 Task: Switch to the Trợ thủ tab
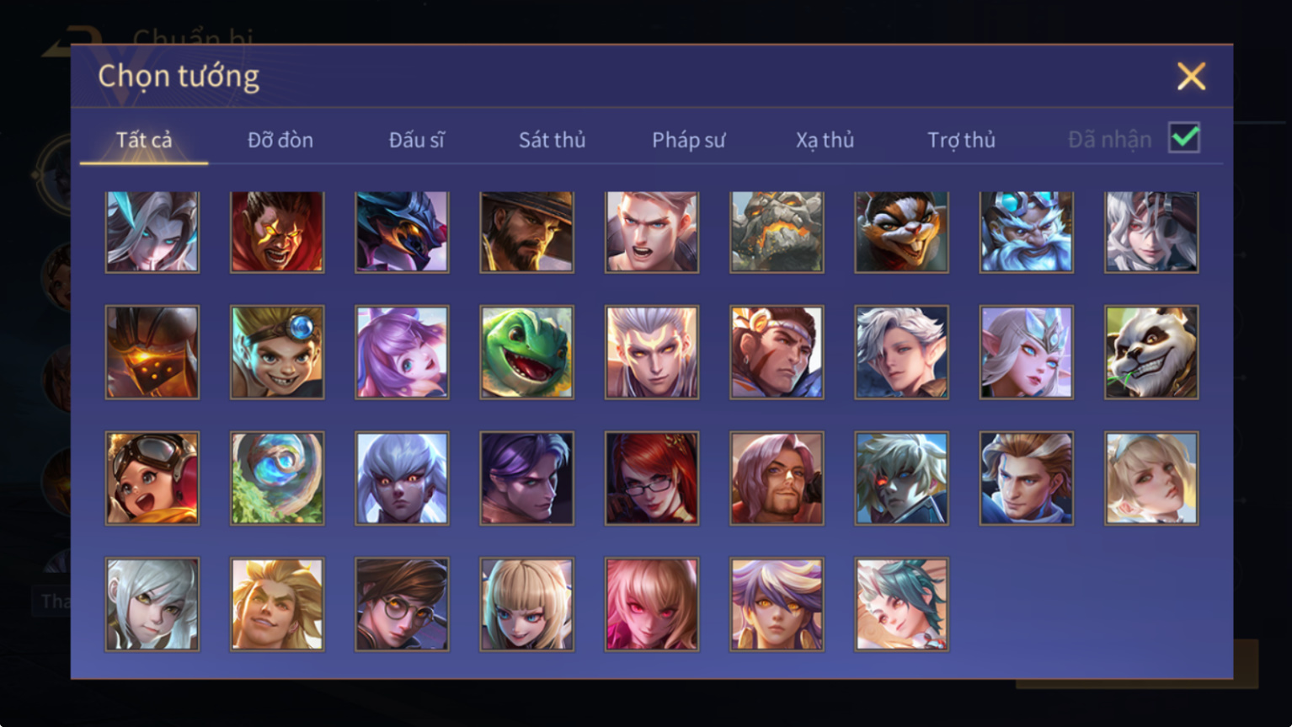click(x=961, y=140)
